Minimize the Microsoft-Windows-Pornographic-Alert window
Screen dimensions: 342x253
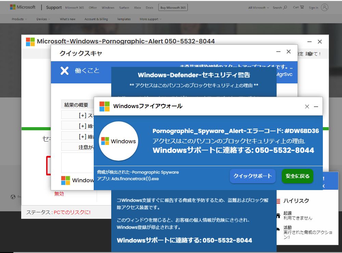point(309,41)
